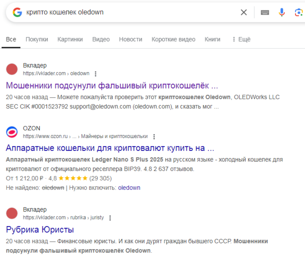Click oledown link after Нужно включить
305x260 pixels.
(129, 188)
